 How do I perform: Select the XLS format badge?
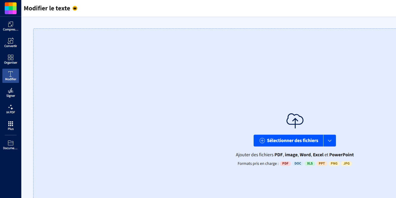[x=310, y=163]
